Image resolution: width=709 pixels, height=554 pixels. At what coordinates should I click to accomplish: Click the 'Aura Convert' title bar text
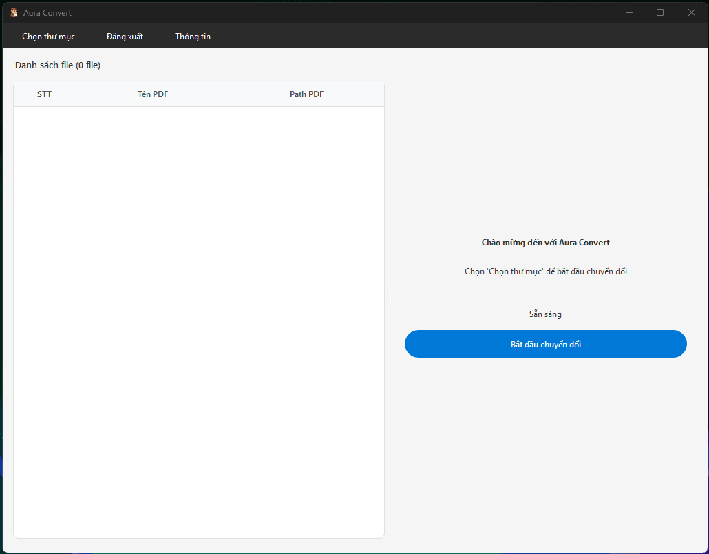pyautogui.click(x=47, y=13)
